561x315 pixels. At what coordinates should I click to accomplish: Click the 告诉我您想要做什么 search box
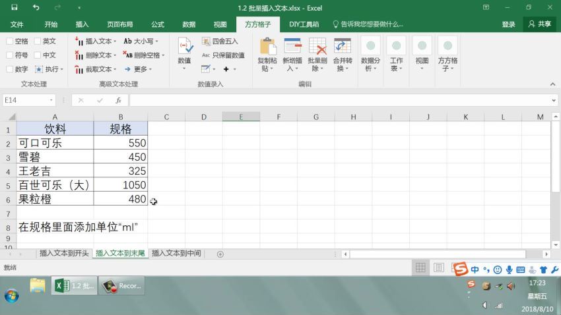(368, 24)
